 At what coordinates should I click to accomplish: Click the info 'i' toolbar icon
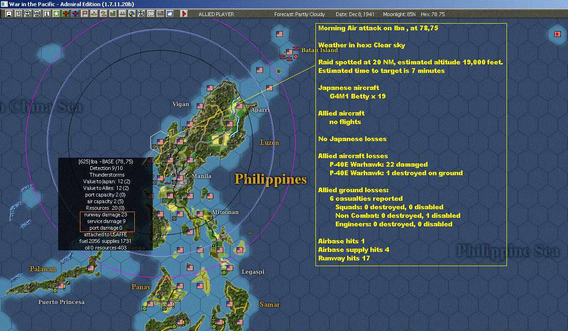pos(47,14)
